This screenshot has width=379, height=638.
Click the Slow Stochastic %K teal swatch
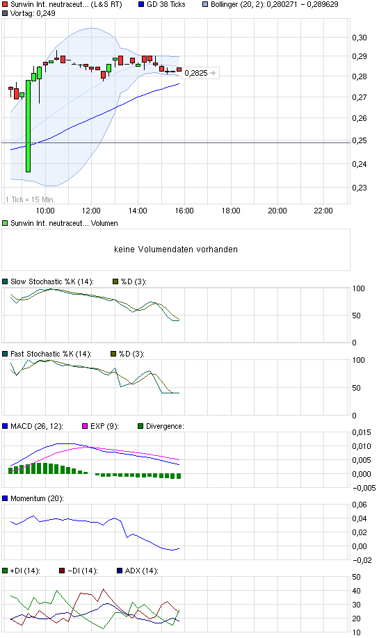pyautogui.click(x=5, y=281)
